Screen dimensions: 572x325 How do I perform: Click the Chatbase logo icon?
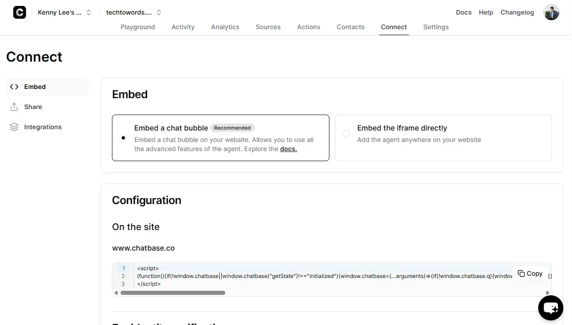click(x=20, y=12)
